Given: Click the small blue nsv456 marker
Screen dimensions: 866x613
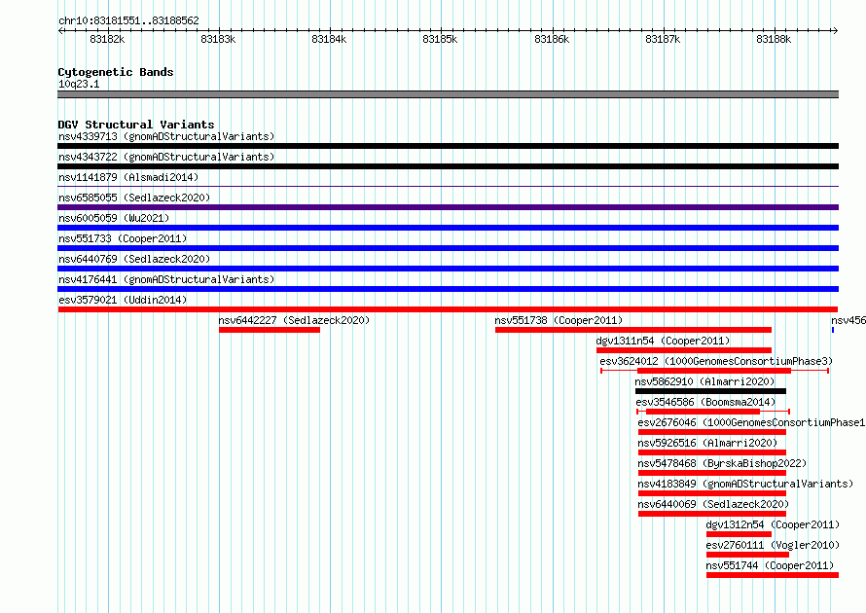Looking at the screenshot, I should (833, 330).
